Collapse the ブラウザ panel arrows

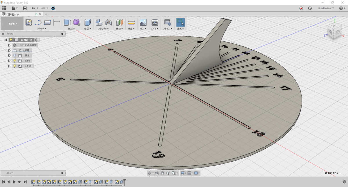pos(3,34)
